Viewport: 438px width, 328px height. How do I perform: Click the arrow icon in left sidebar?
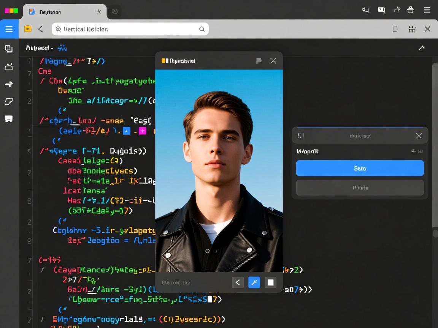point(9,84)
